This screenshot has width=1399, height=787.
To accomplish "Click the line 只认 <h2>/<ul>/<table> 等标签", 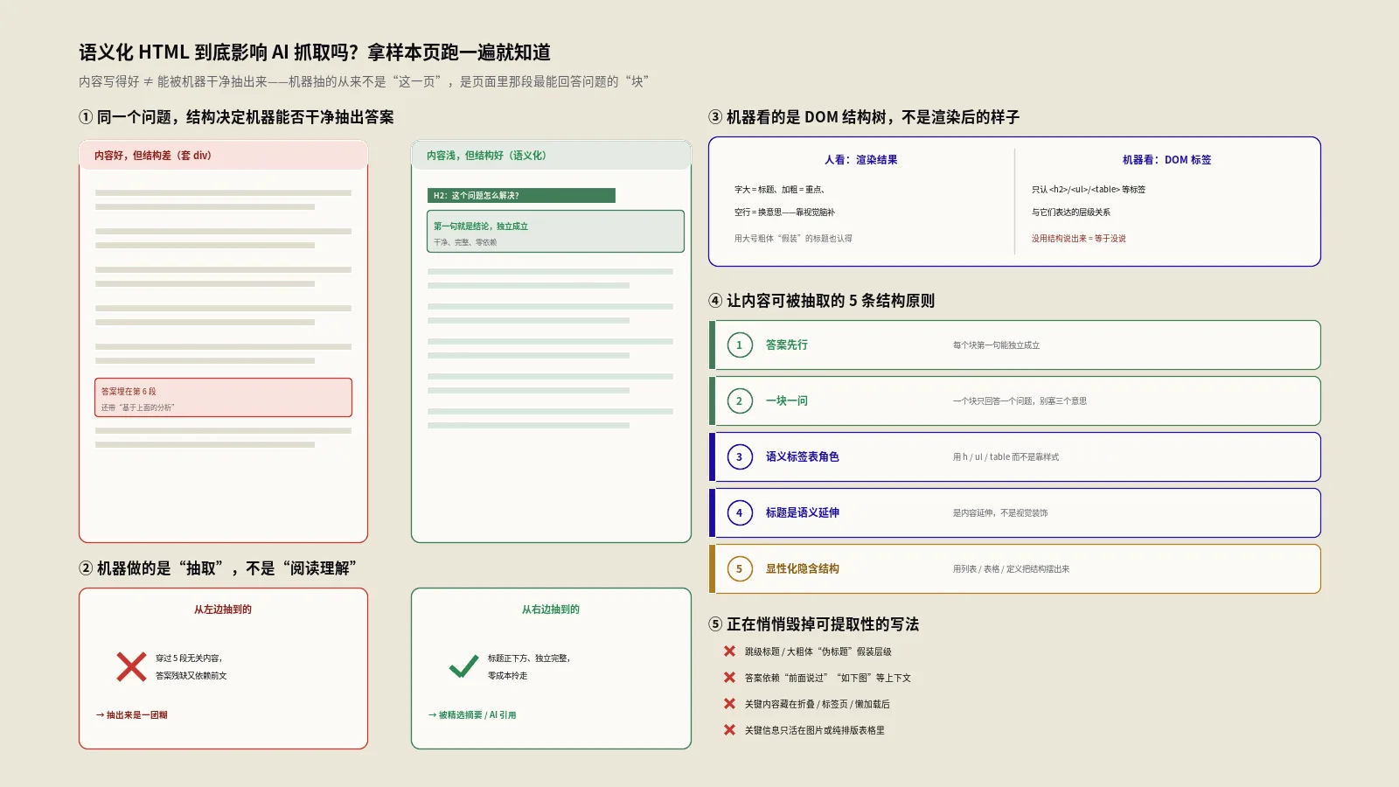I will 1089,190.
